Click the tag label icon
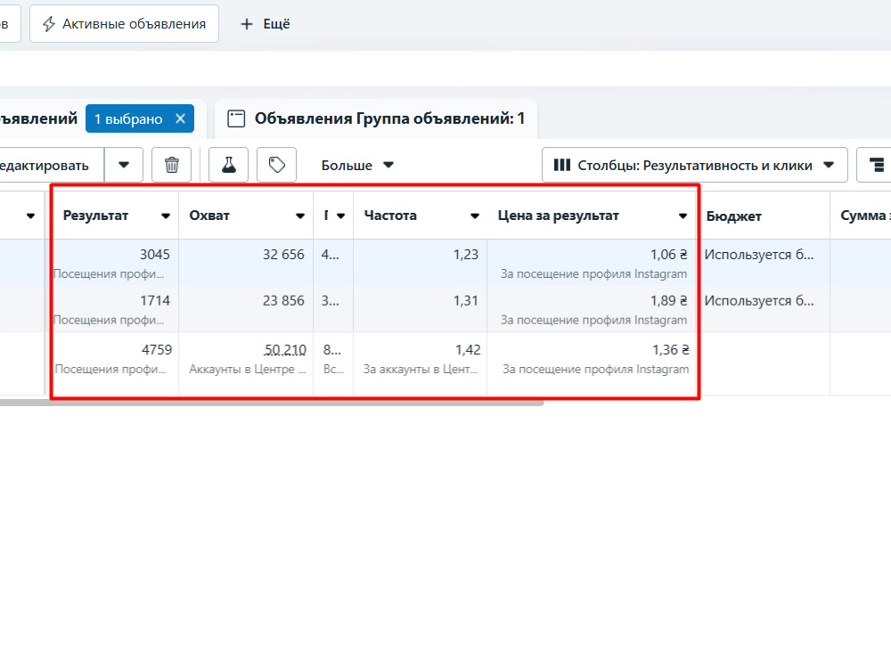 [277, 166]
